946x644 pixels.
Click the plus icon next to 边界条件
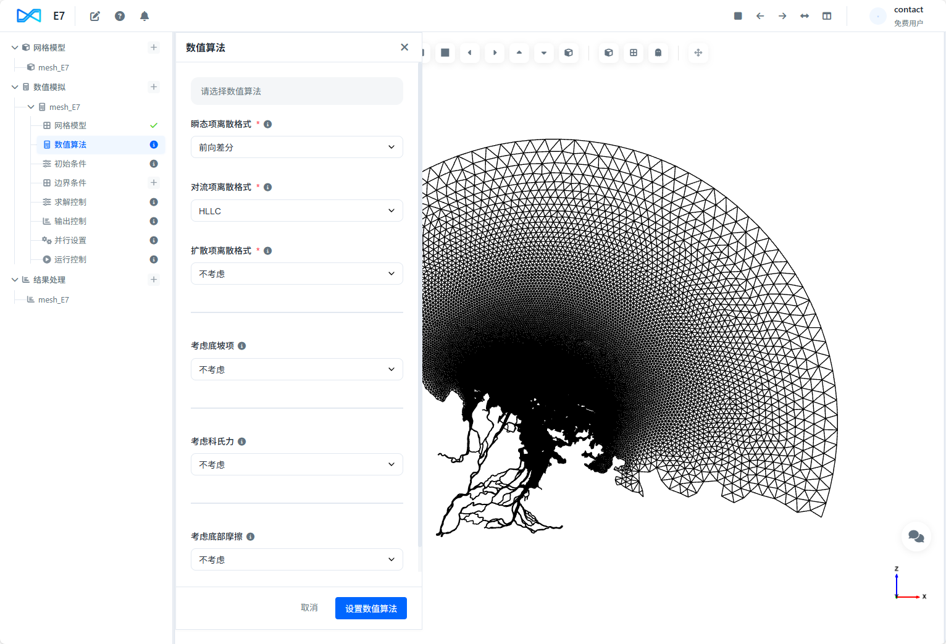[x=154, y=183]
